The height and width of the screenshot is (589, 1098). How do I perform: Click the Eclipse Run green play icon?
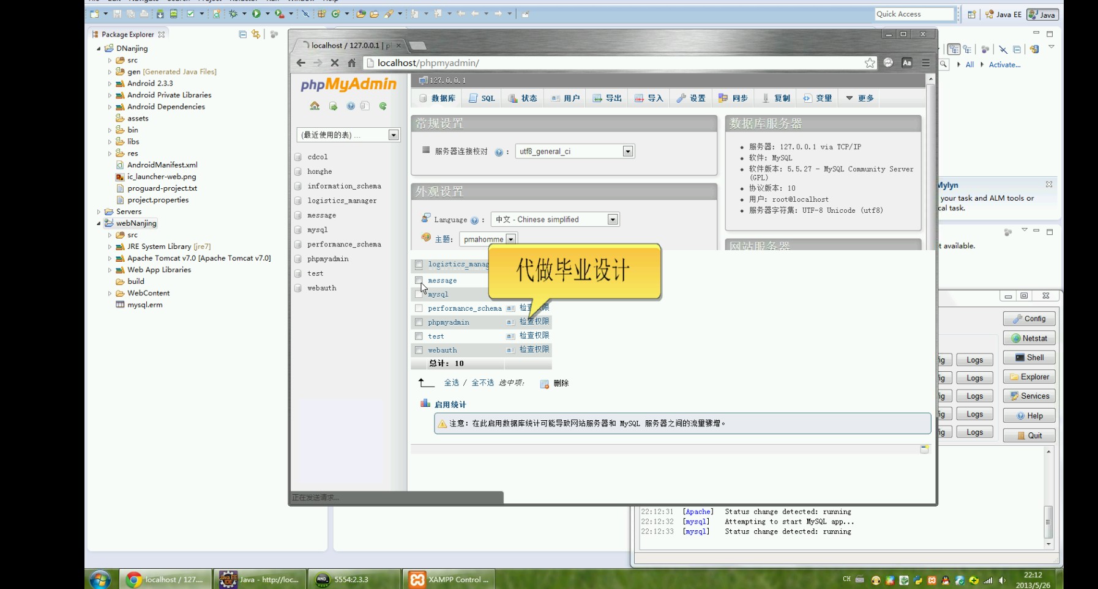tap(256, 13)
